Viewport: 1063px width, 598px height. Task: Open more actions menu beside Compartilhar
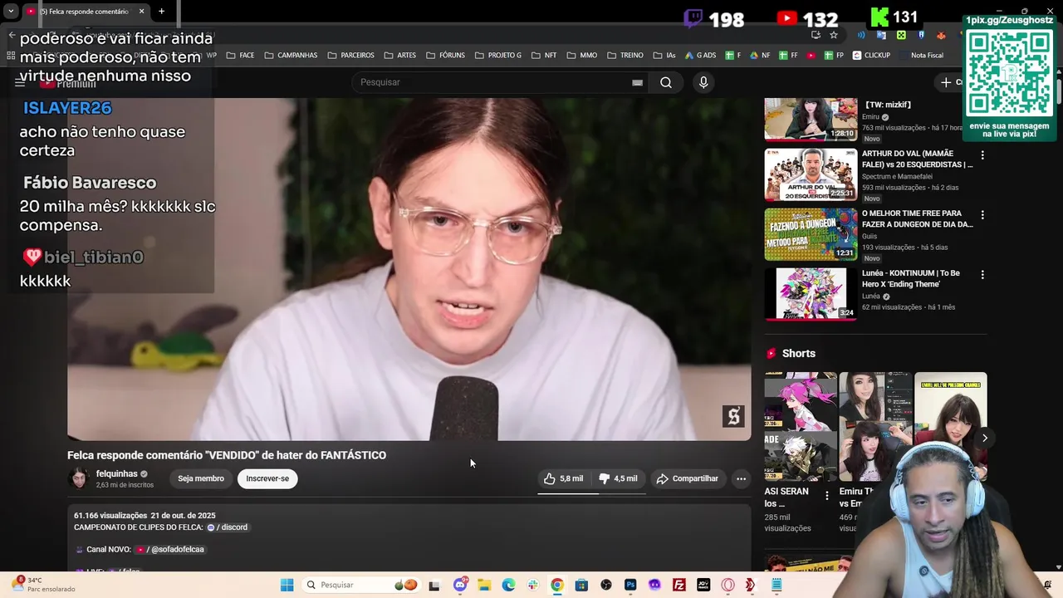pos(741,478)
